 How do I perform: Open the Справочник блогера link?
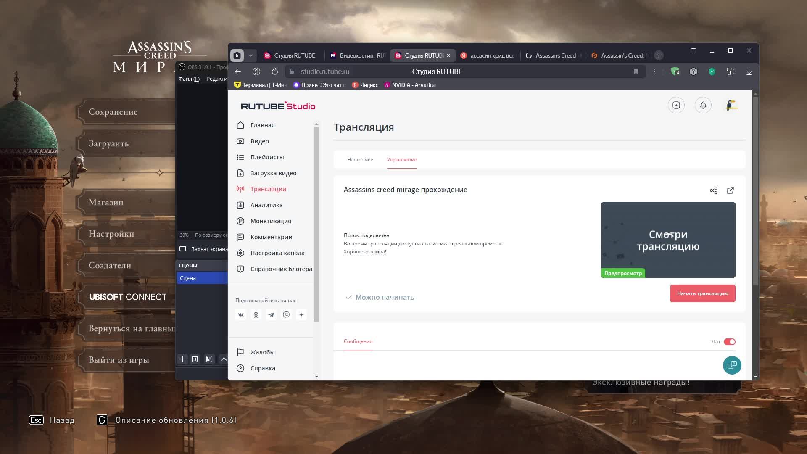point(281,269)
